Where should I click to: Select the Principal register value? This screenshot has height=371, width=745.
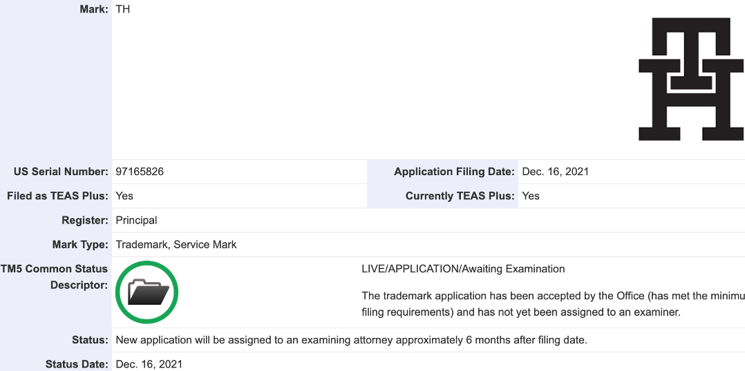[136, 221]
